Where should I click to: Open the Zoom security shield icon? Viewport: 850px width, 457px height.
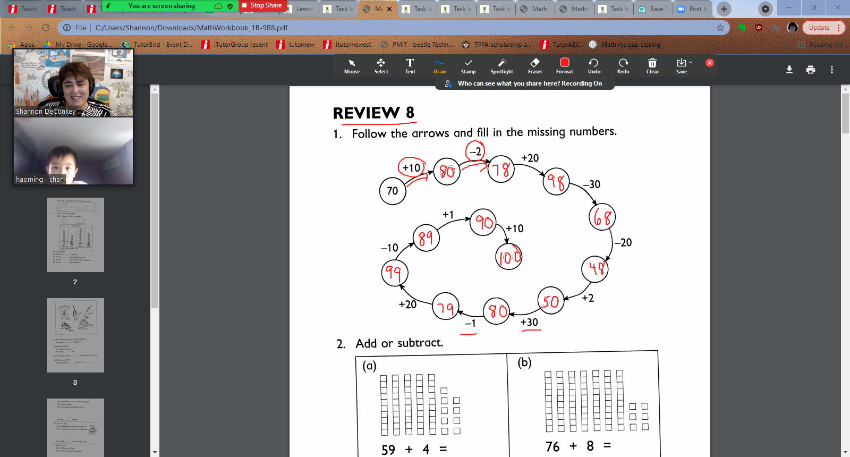coord(230,6)
